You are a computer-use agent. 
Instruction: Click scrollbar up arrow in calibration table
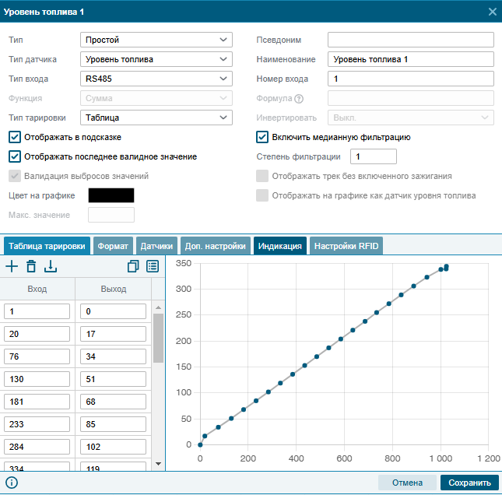point(158,307)
